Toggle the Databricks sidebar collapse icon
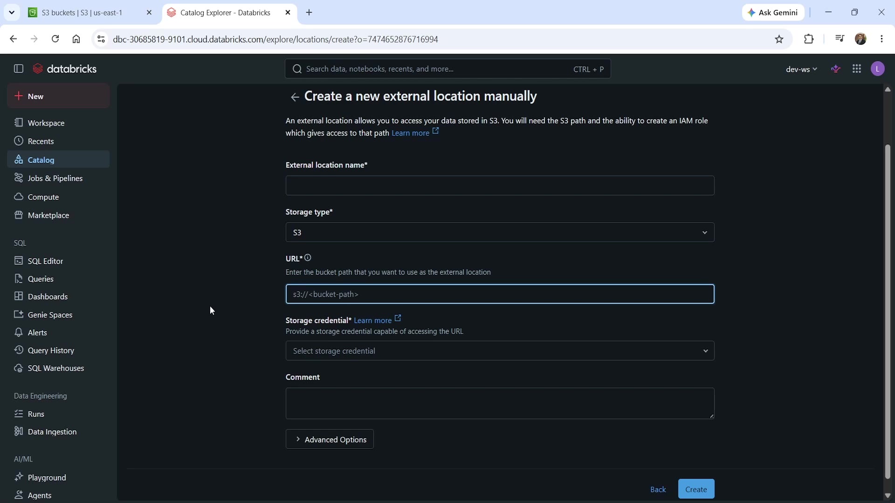The image size is (895, 503). tap(19, 69)
